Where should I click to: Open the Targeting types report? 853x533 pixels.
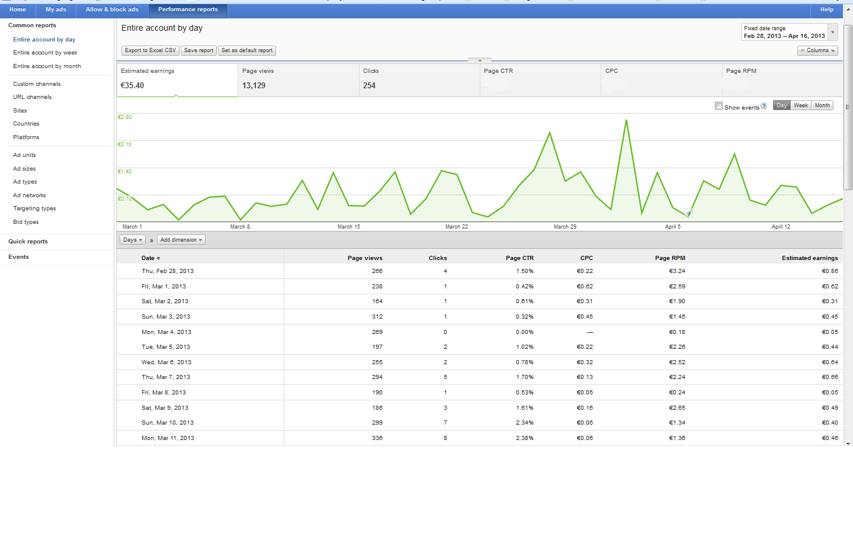tap(34, 208)
